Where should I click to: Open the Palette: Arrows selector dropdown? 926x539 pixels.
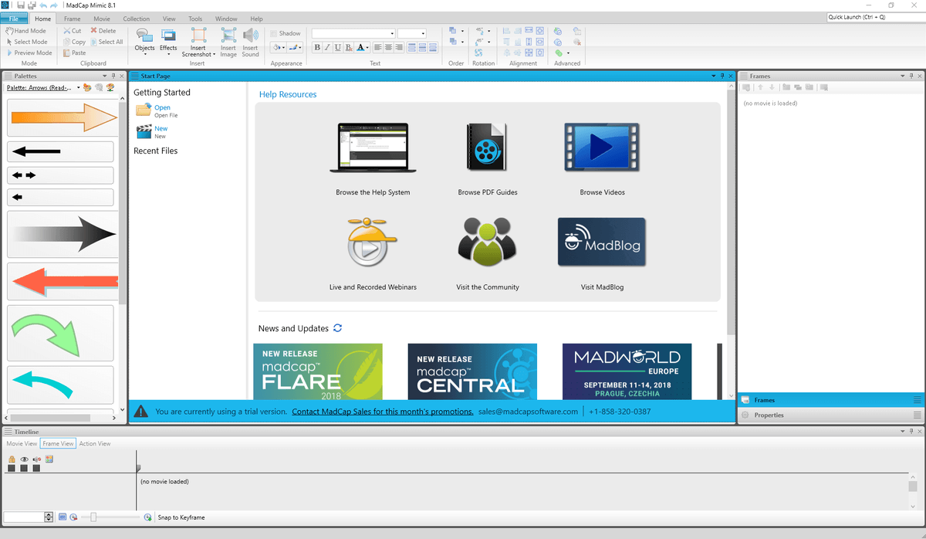[79, 87]
